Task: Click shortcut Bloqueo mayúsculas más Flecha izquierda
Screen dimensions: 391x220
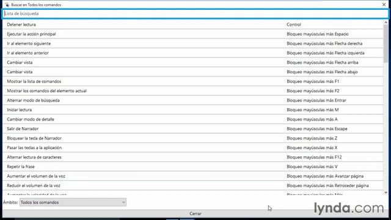Action: [326, 53]
